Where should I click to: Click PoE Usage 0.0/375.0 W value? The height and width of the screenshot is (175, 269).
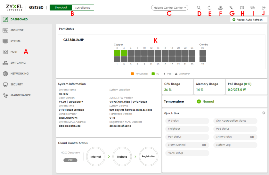tap(237, 90)
